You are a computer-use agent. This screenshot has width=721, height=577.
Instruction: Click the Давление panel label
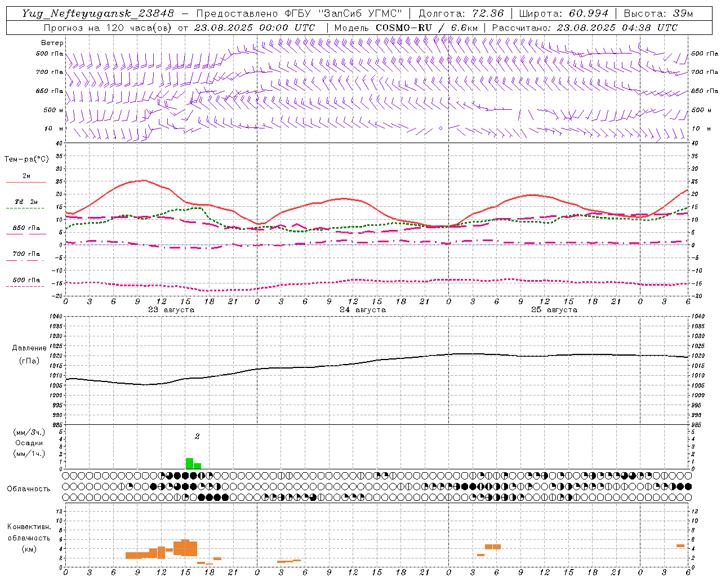point(29,348)
